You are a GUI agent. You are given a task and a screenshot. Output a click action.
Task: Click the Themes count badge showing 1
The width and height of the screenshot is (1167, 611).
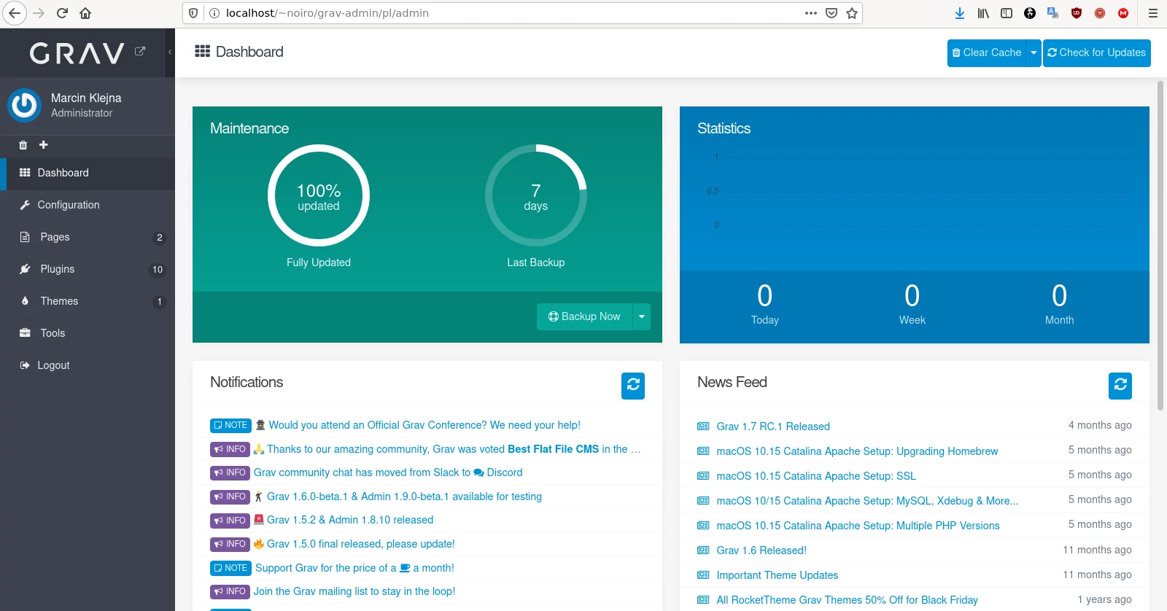tap(160, 302)
